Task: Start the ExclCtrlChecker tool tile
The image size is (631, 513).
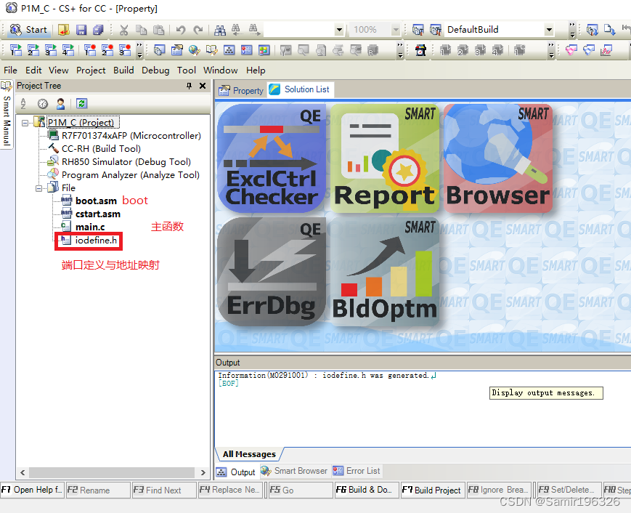Action: pyautogui.click(x=272, y=158)
